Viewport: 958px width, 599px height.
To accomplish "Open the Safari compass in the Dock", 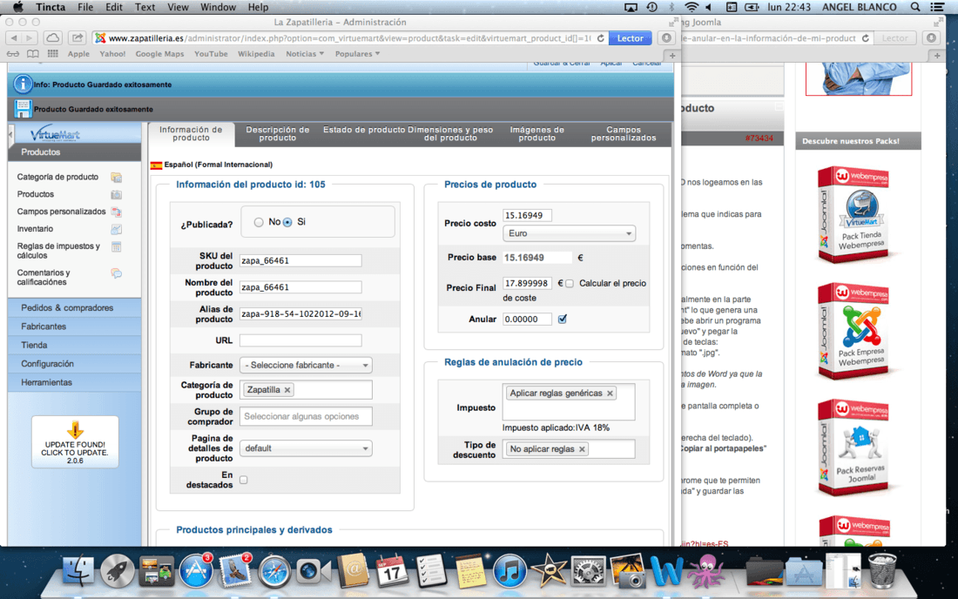I will [x=273, y=572].
